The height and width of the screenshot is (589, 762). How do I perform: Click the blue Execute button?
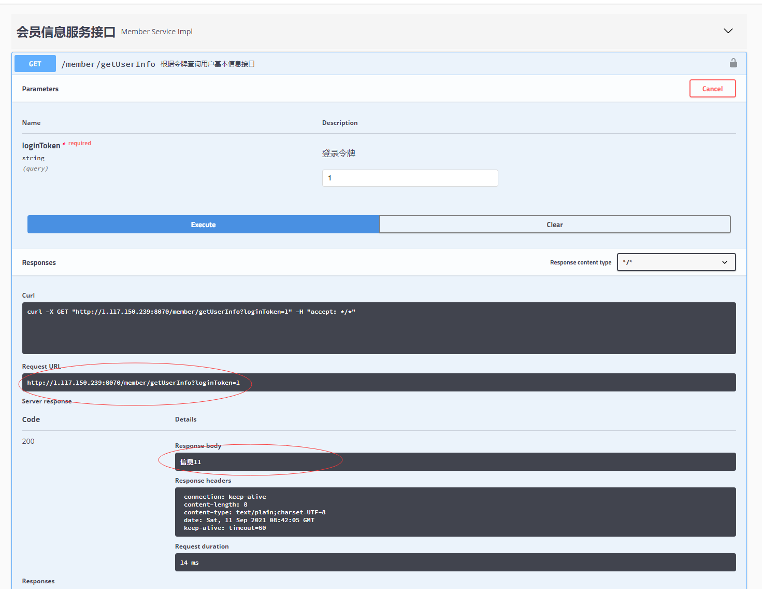[x=204, y=225]
